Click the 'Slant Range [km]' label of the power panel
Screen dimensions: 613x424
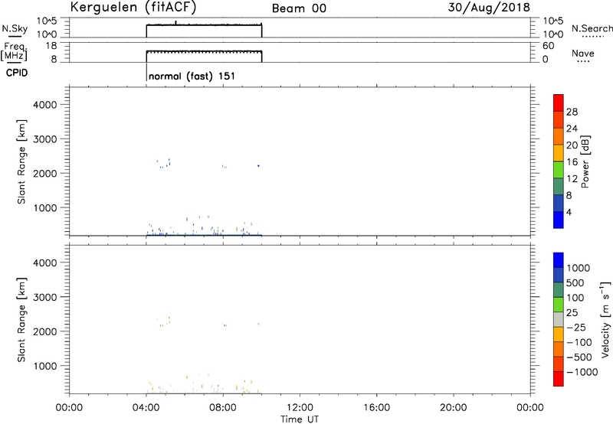(x=21, y=161)
